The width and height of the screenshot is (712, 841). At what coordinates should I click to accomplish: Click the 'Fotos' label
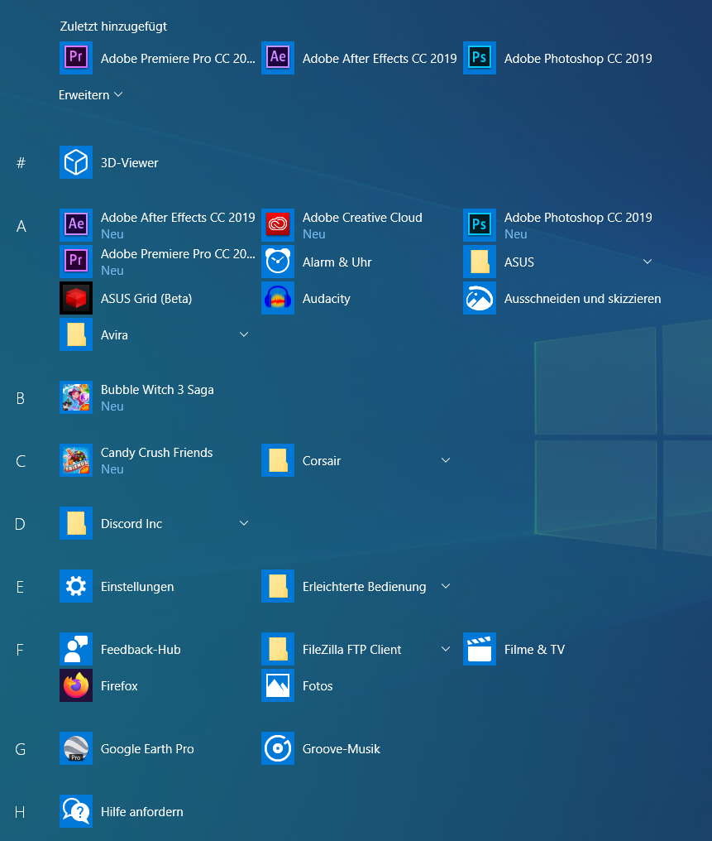(x=318, y=686)
